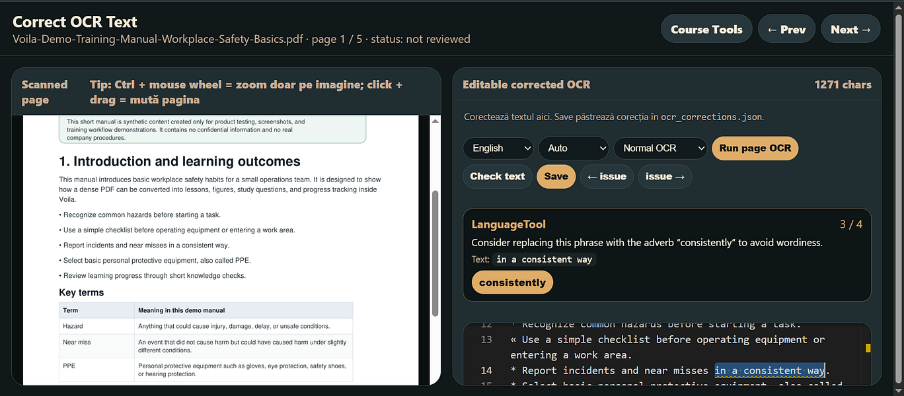The image size is (904, 396).
Task: Click 'Meaning in this demo manual' column header
Action: coord(243,310)
